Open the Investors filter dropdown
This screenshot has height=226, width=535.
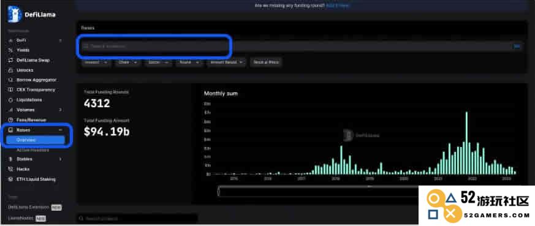(x=96, y=62)
